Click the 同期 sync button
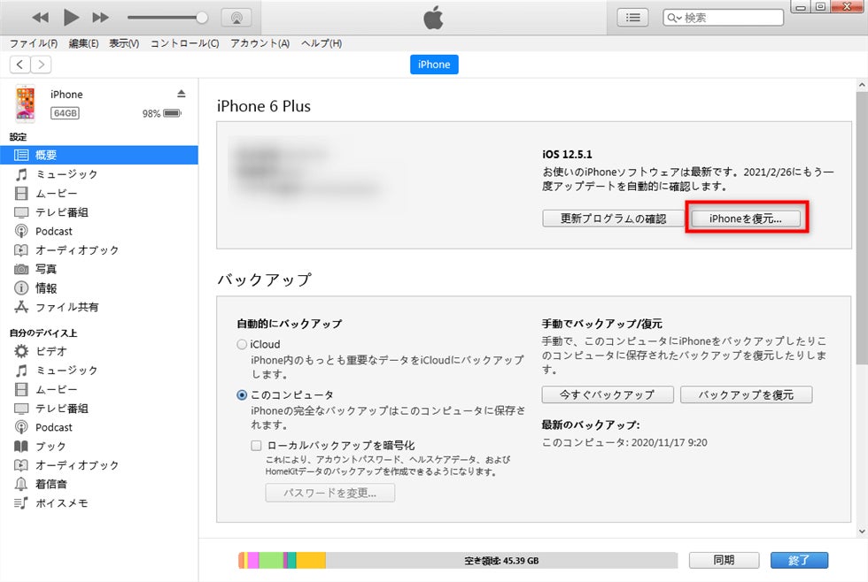 point(724,561)
